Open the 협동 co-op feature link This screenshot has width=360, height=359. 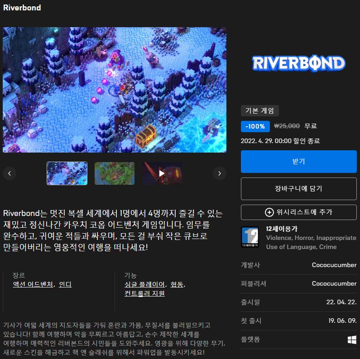(x=177, y=284)
